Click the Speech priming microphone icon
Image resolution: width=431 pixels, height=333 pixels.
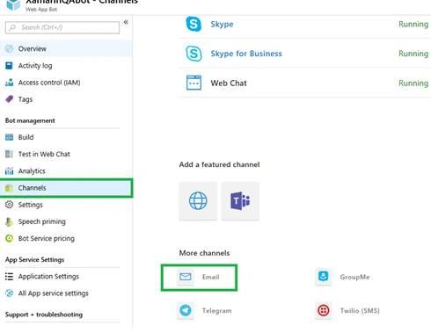point(9,221)
